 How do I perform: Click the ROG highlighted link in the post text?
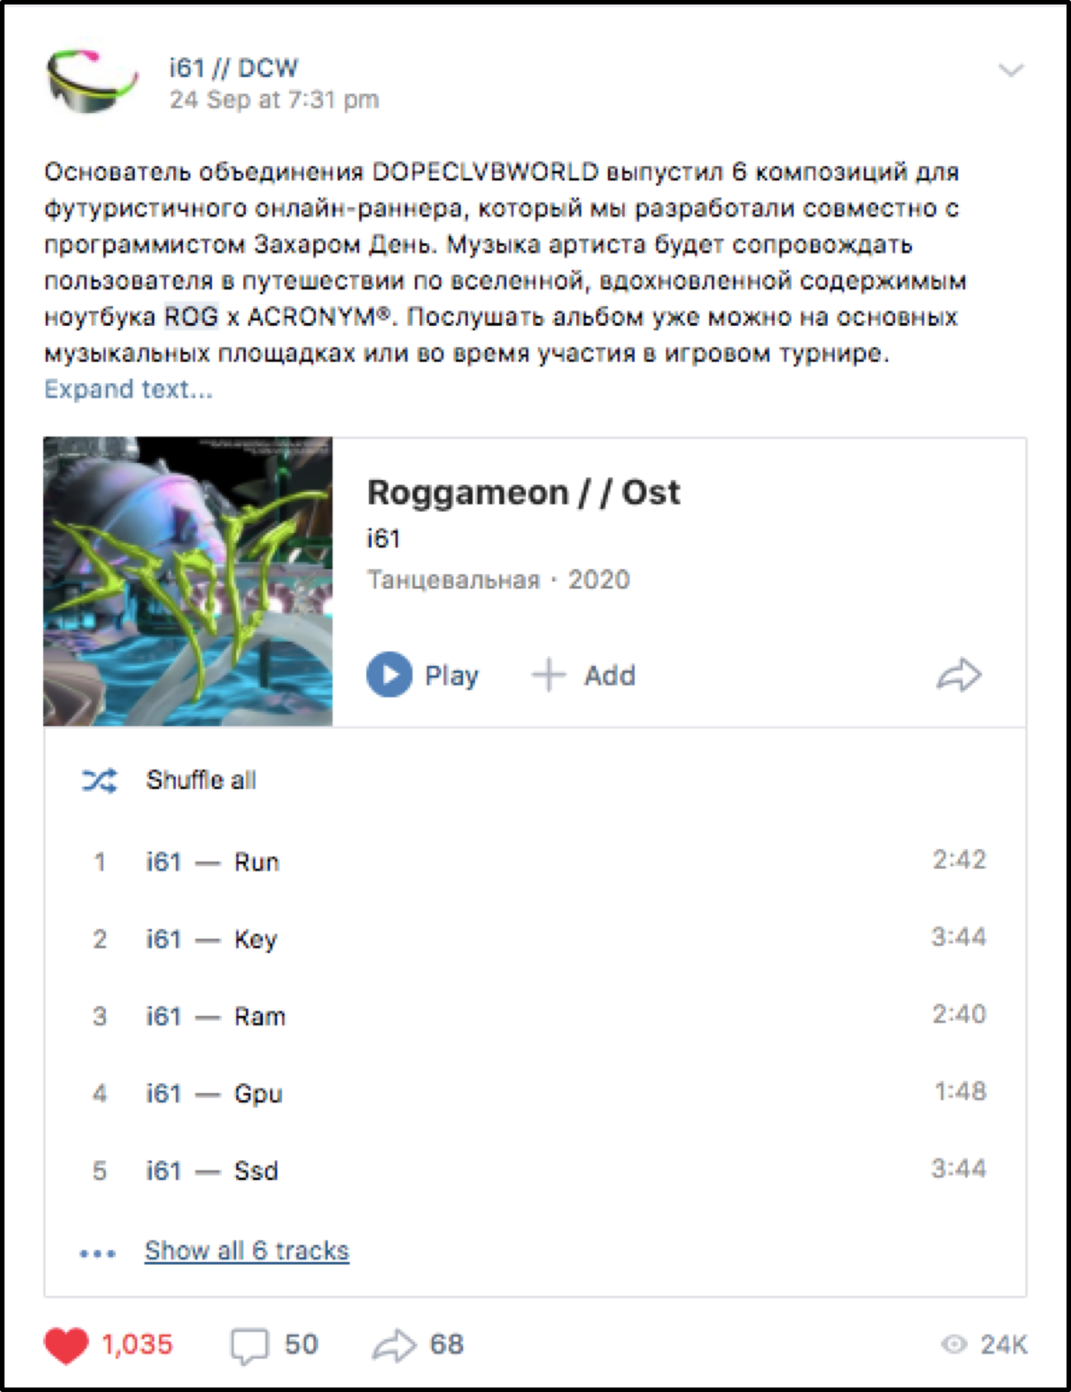coord(191,317)
